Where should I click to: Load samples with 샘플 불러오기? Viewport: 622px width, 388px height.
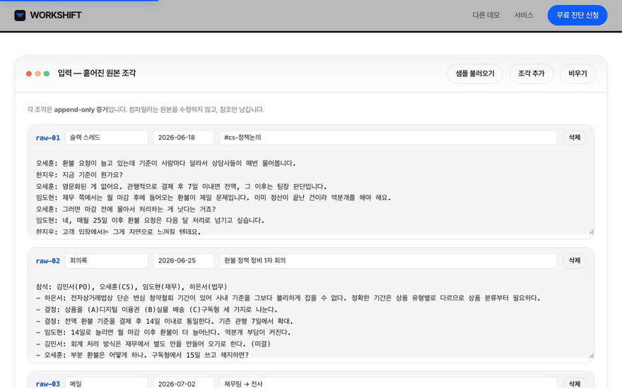[475, 73]
